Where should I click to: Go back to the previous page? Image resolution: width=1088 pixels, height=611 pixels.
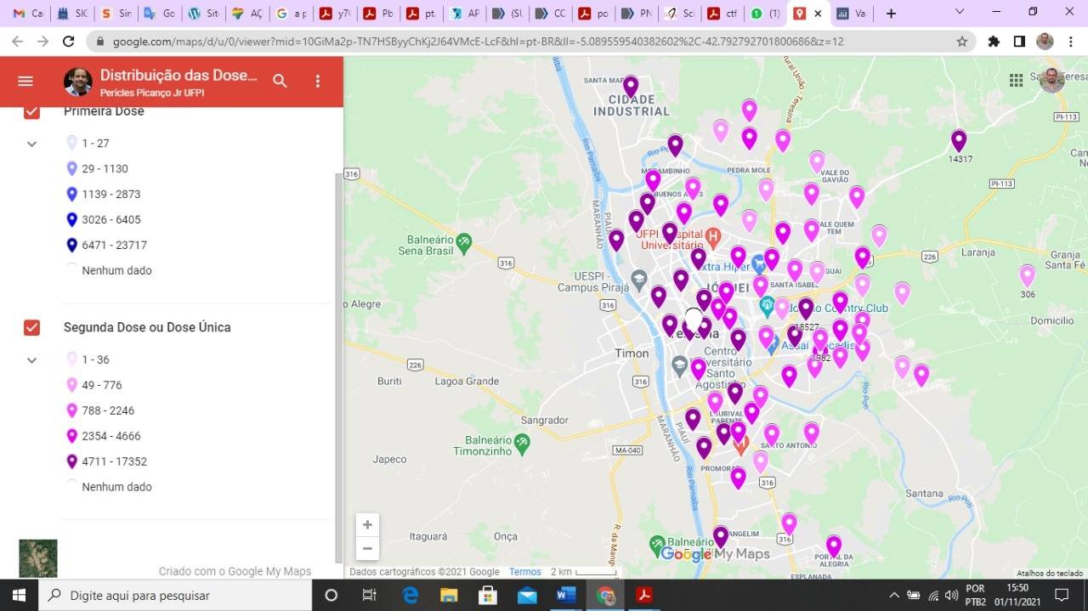point(17,41)
